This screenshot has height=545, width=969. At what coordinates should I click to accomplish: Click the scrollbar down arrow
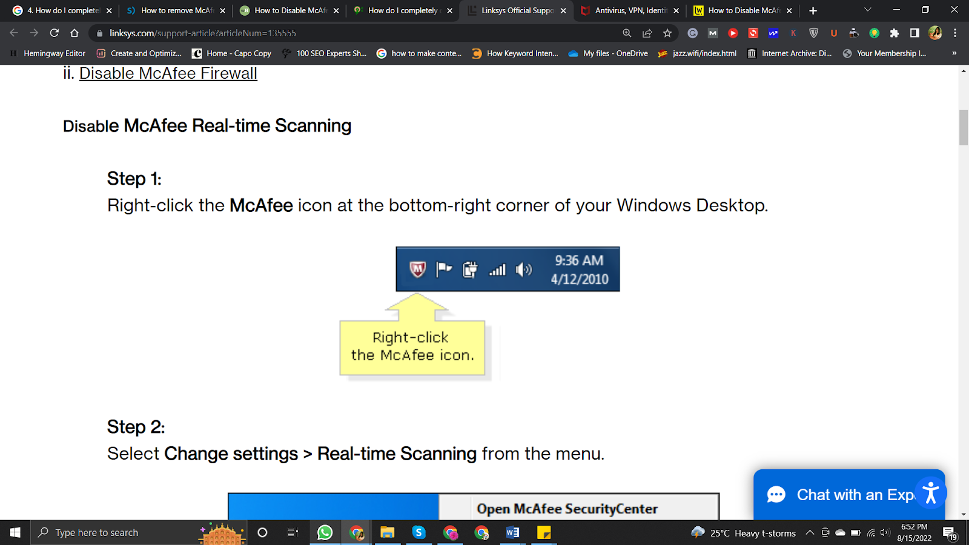pyautogui.click(x=964, y=514)
